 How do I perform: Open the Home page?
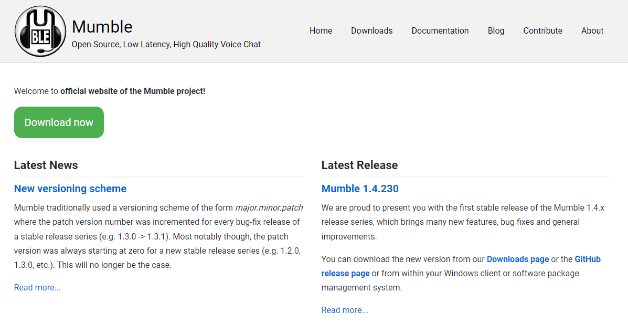(321, 30)
